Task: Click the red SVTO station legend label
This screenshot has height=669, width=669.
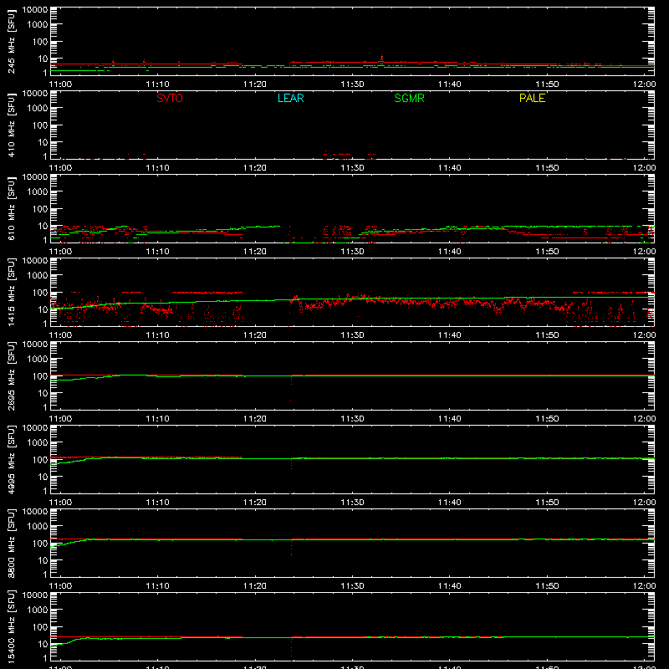Action: [x=170, y=98]
